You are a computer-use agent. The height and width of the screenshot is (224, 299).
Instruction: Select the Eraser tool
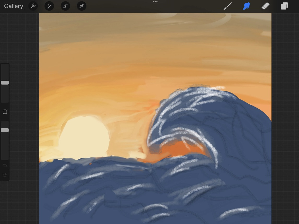click(265, 6)
